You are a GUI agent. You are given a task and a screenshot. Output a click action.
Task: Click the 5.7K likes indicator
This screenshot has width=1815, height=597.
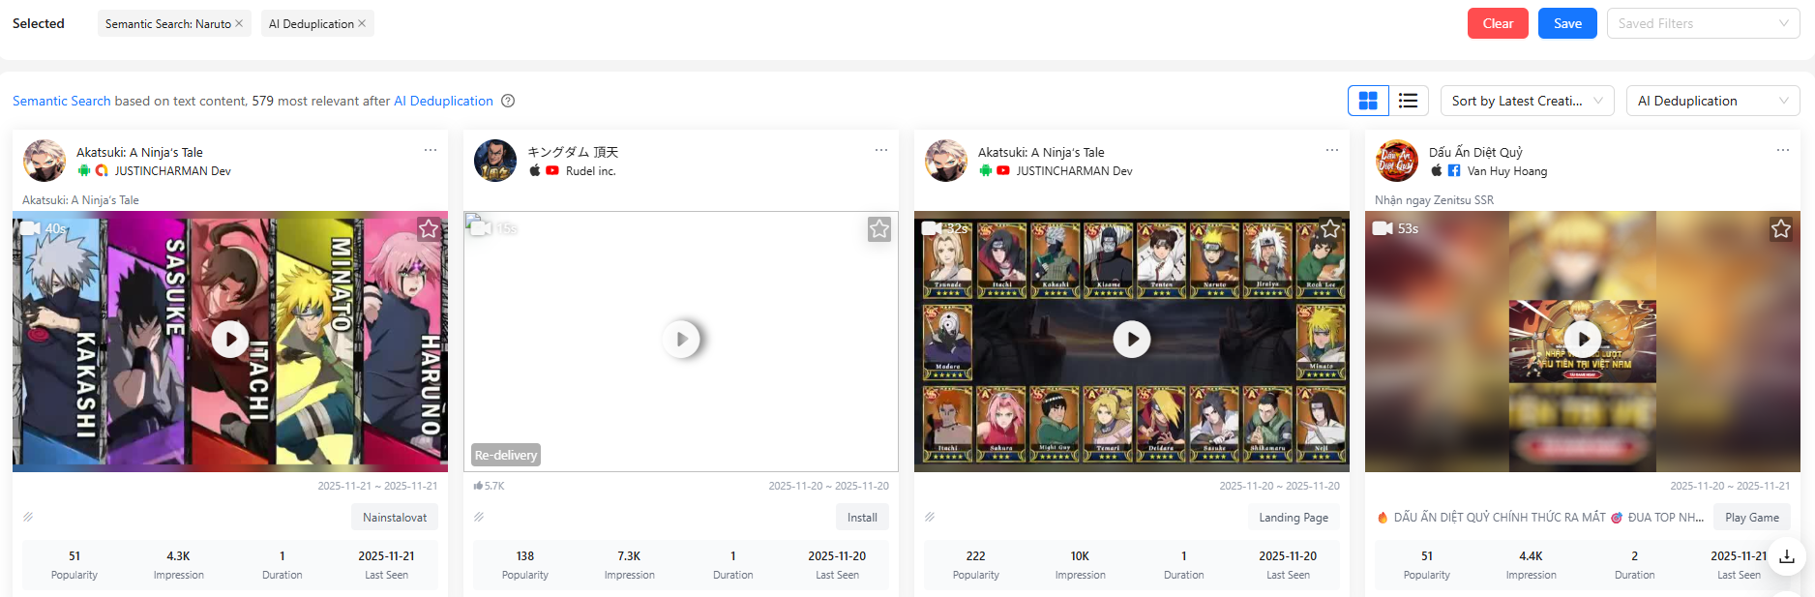point(490,486)
